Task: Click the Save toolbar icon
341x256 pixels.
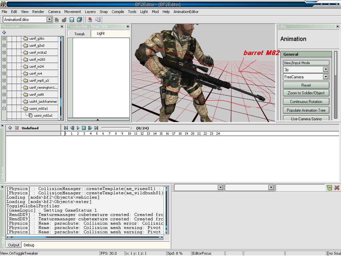Action: click(72, 20)
